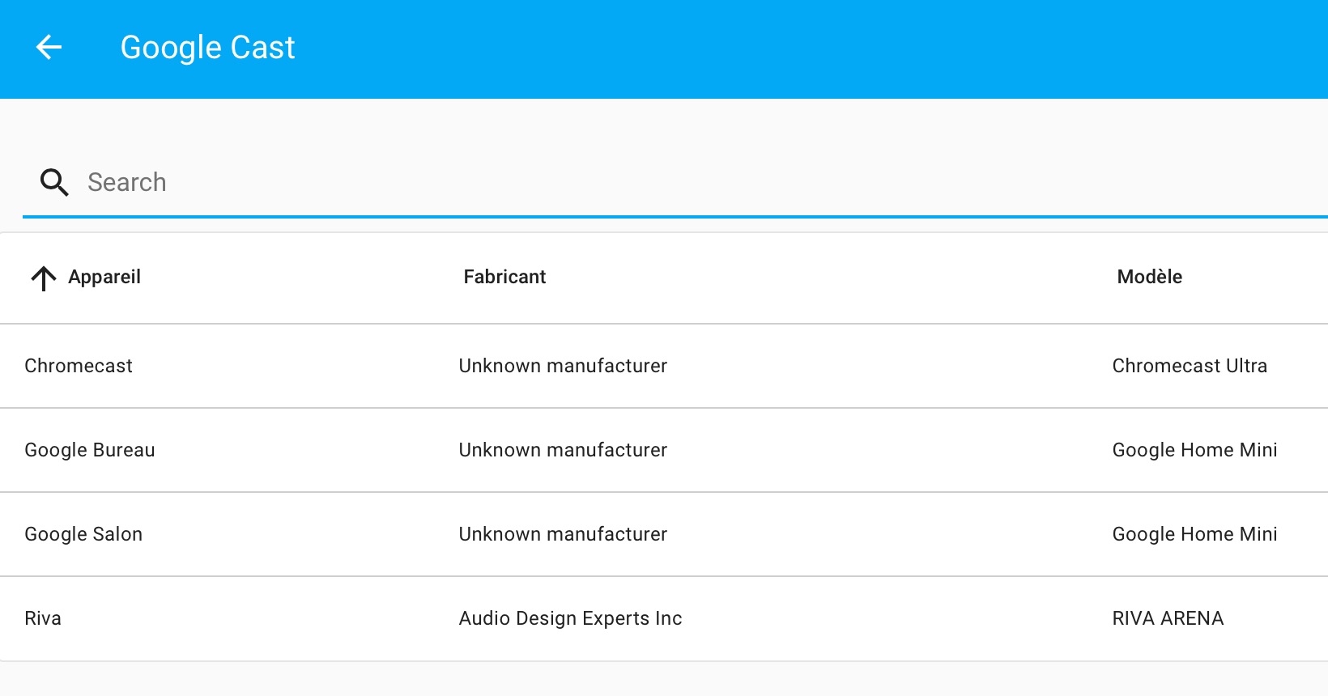Select Chromecast Ultra model cell
The width and height of the screenshot is (1328, 696).
[x=1190, y=366]
